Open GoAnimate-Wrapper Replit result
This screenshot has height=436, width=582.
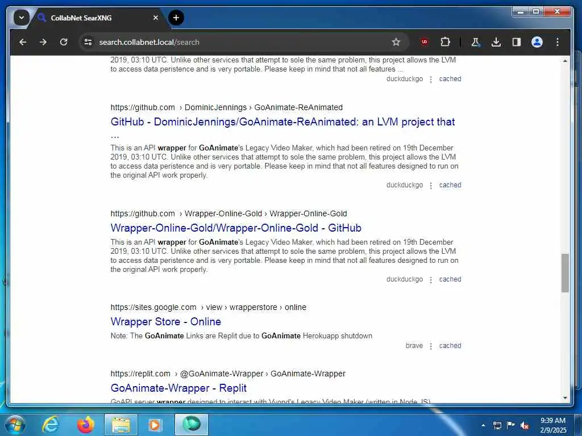pyautogui.click(x=178, y=388)
